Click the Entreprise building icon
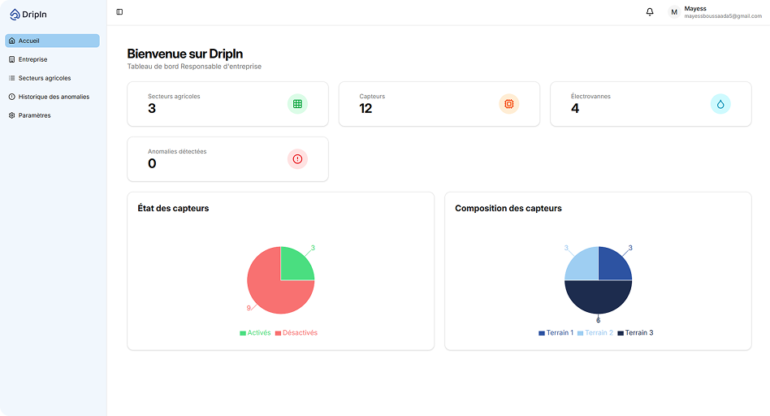770x416 pixels. click(x=12, y=59)
